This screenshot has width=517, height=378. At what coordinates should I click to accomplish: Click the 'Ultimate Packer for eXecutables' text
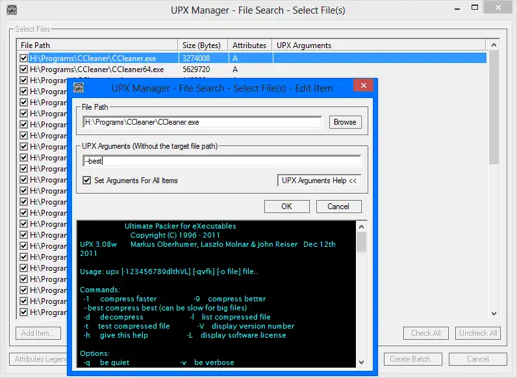coord(181,226)
